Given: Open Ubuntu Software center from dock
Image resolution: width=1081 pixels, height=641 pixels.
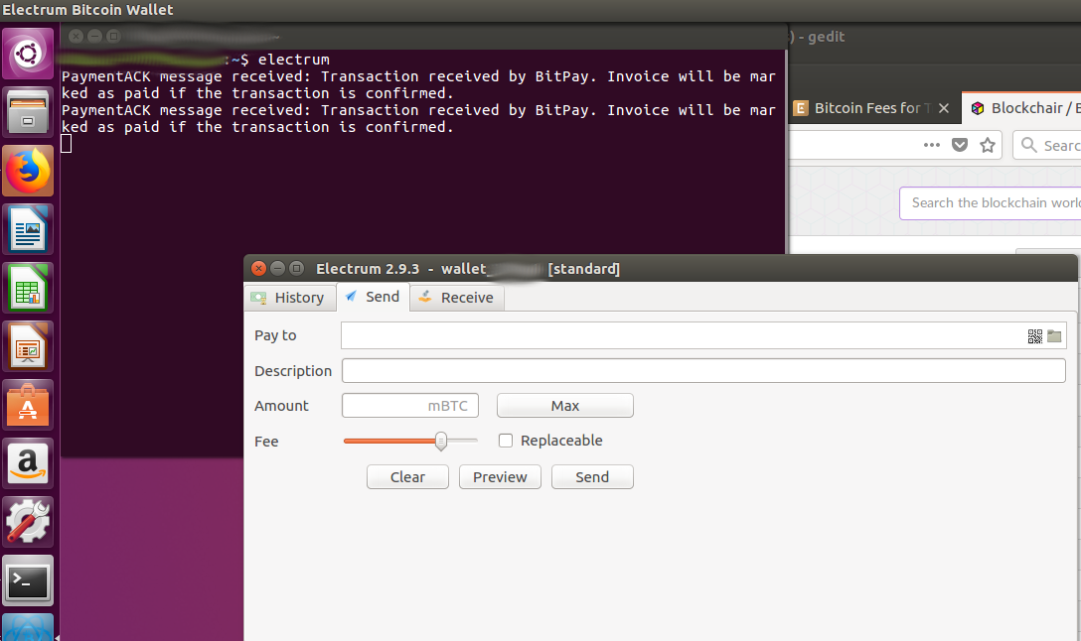Looking at the screenshot, I should click(x=28, y=405).
